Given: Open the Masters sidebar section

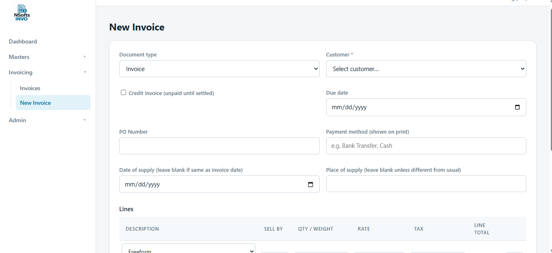Looking at the screenshot, I should [19, 57].
